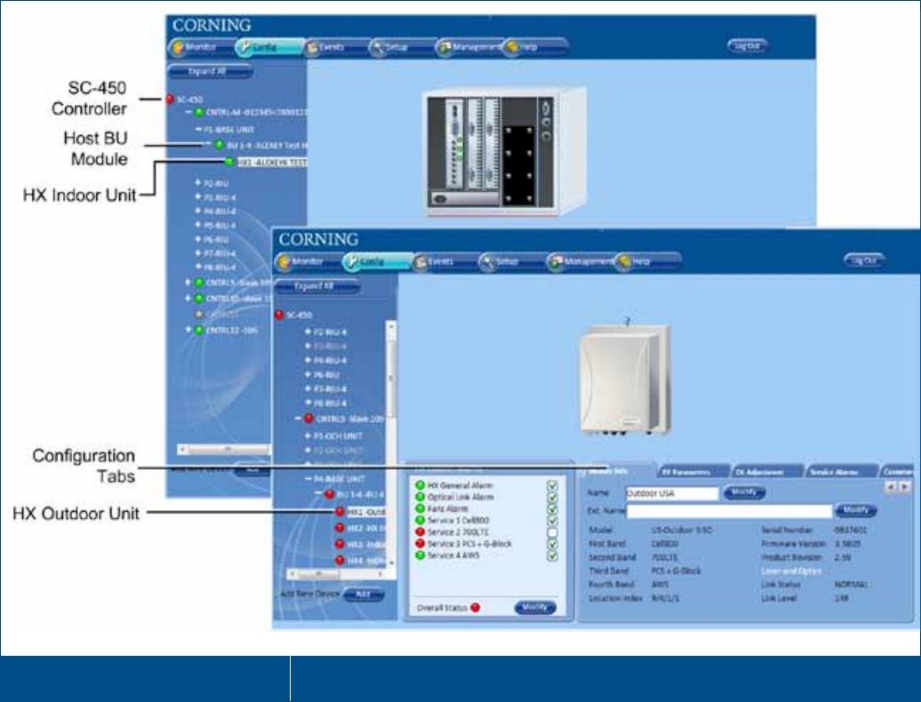
Task: Expand P1-OCH UNIT node in front window
Action: point(308,436)
